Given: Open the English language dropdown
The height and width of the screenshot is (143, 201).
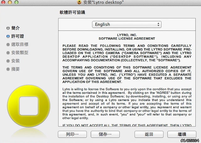Looking at the screenshot, I should pyautogui.click(x=127, y=24).
